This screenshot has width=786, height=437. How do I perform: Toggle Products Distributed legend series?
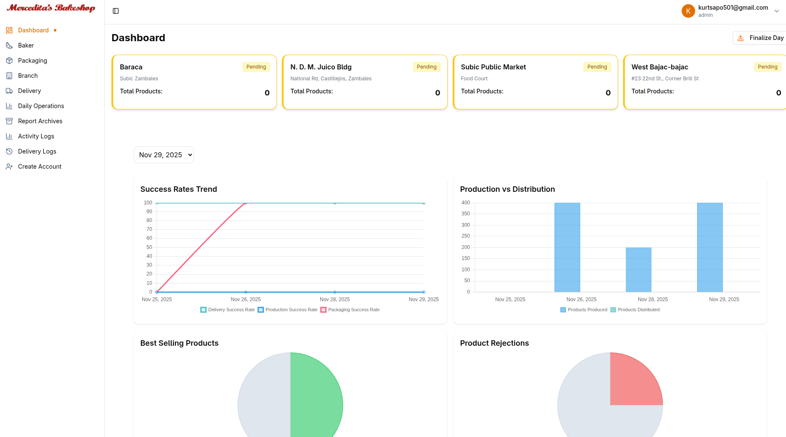pyautogui.click(x=635, y=310)
